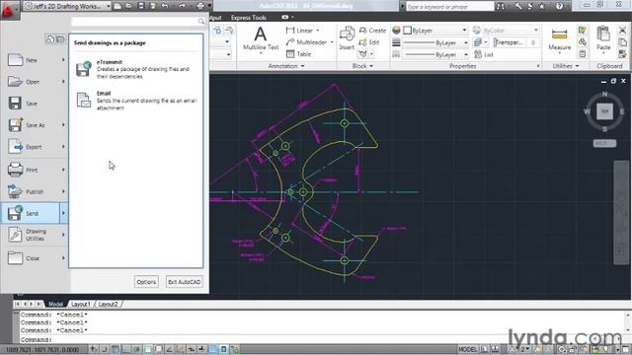Click the ByLayer color swatch box
The image size is (632, 355).
(x=408, y=31)
